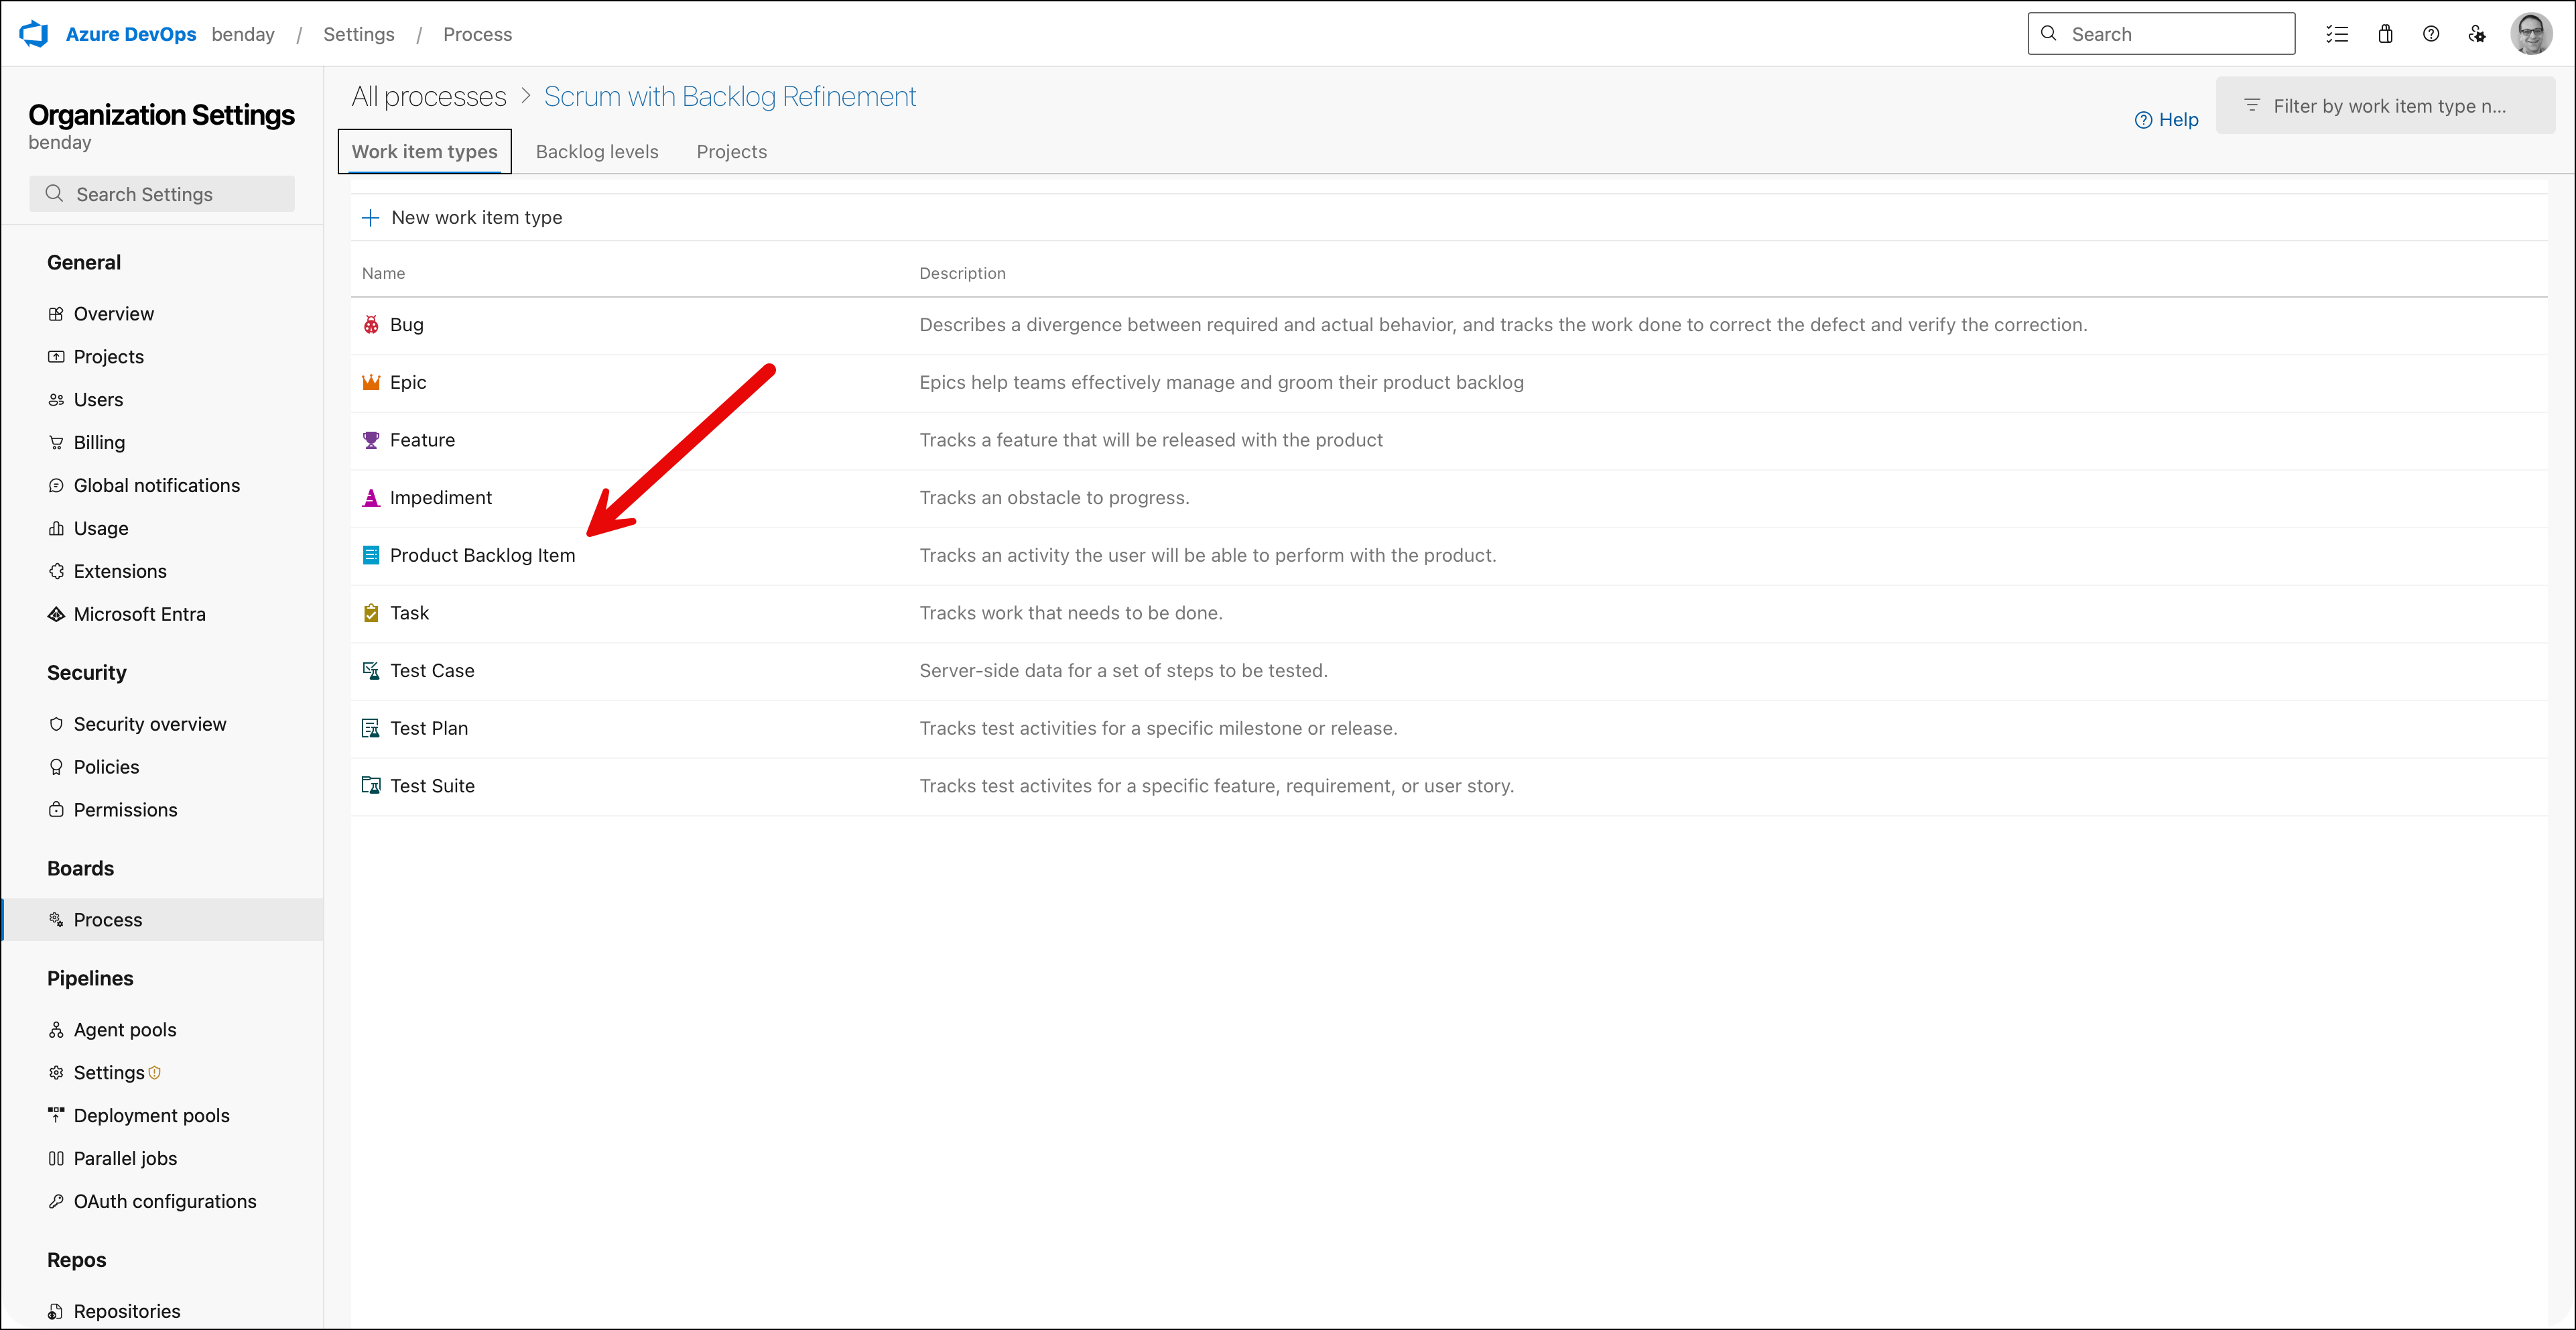Click the Bug work item type icon
Image resolution: width=2576 pixels, height=1330 pixels.
[370, 324]
